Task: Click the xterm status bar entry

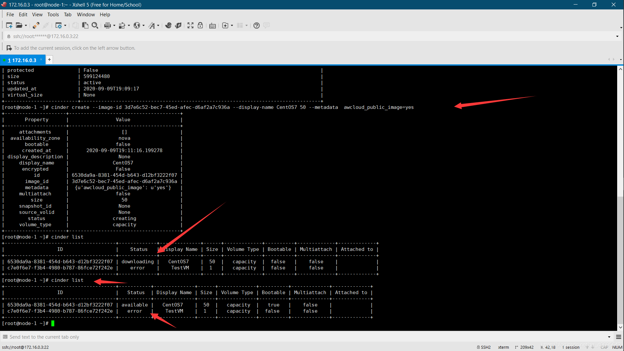Action: 503,347
